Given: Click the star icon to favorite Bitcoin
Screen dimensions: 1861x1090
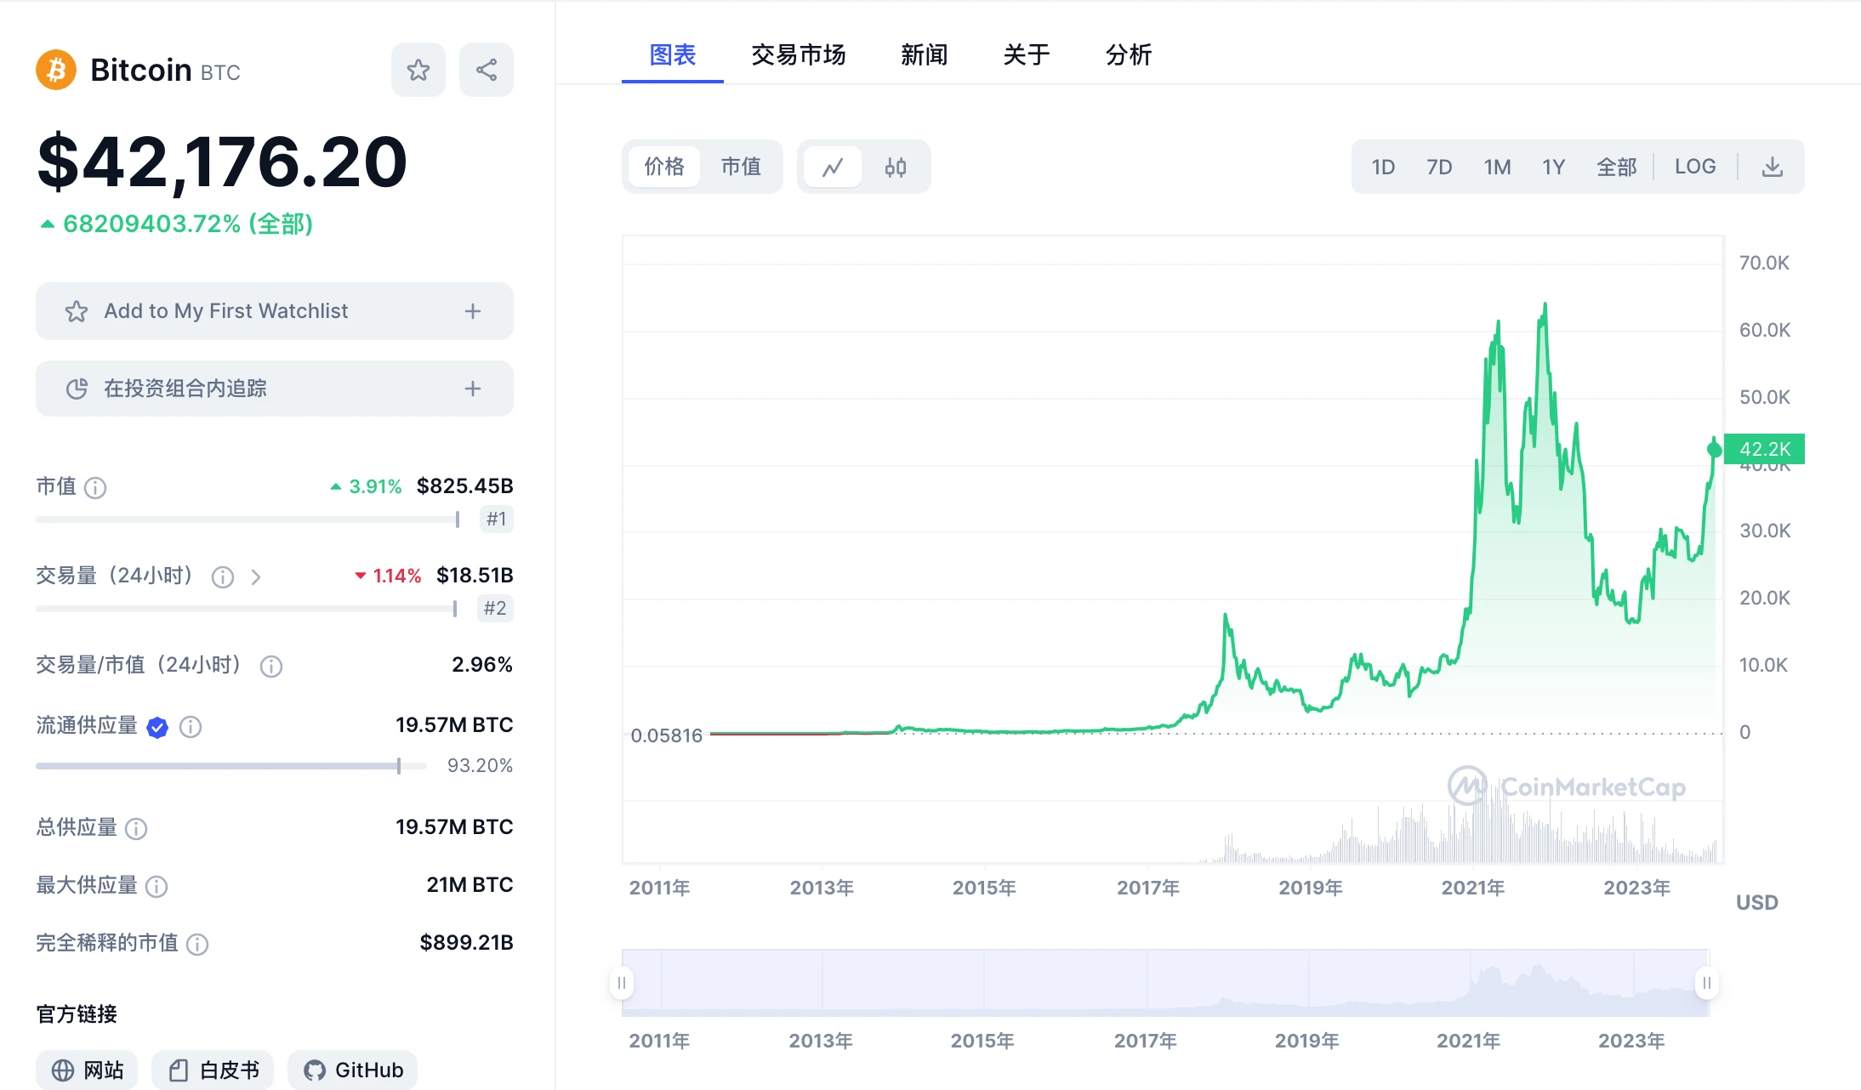Looking at the screenshot, I should point(418,69).
